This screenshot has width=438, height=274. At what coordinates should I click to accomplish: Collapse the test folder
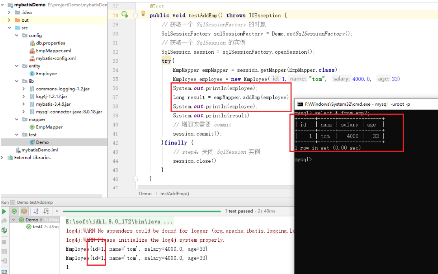click(x=17, y=134)
